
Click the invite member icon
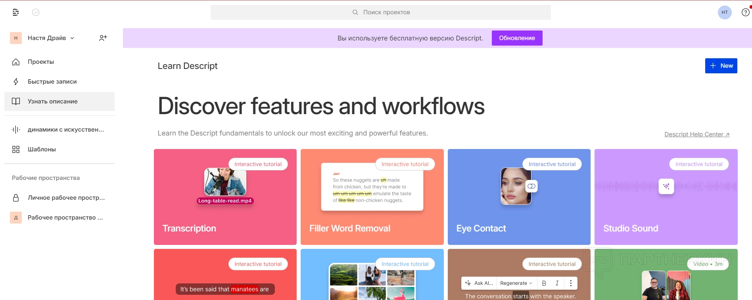click(103, 38)
